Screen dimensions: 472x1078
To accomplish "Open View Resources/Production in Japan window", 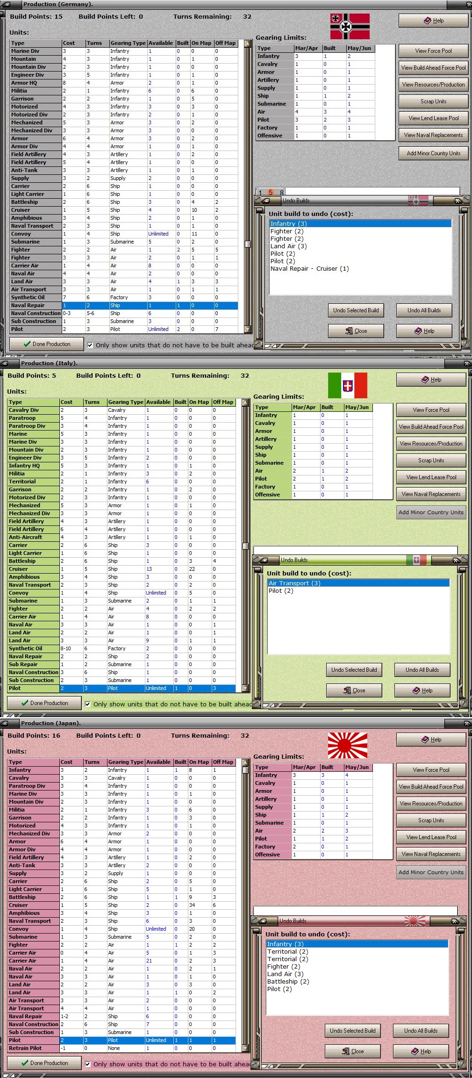I will pyautogui.click(x=431, y=804).
